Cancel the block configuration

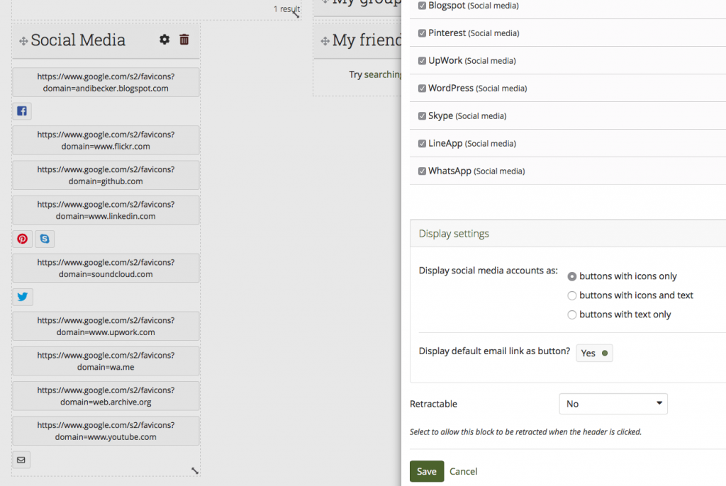click(464, 471)
